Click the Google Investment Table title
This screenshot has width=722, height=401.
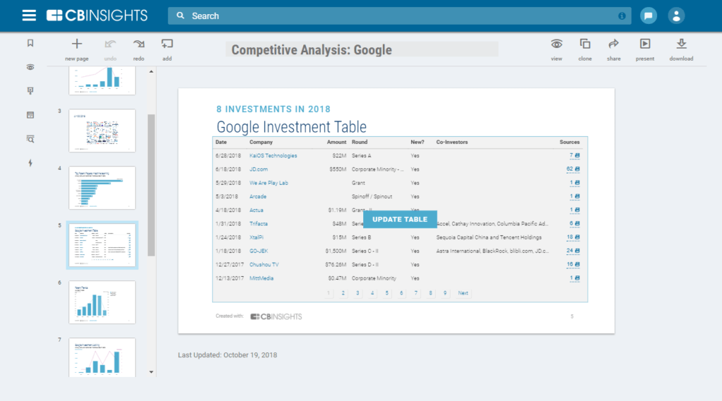[x=291, y=127]
